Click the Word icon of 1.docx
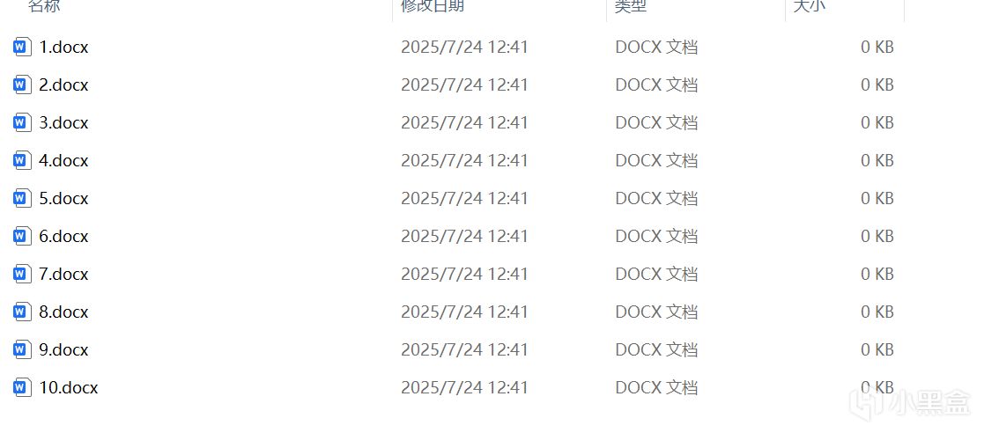 tap(22, 48)
